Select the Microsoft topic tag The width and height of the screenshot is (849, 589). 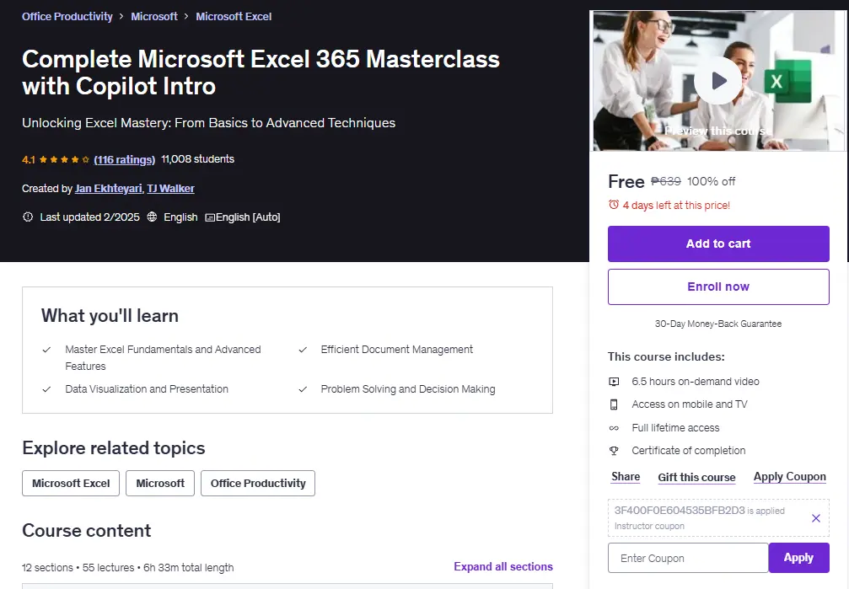(160, 484)
